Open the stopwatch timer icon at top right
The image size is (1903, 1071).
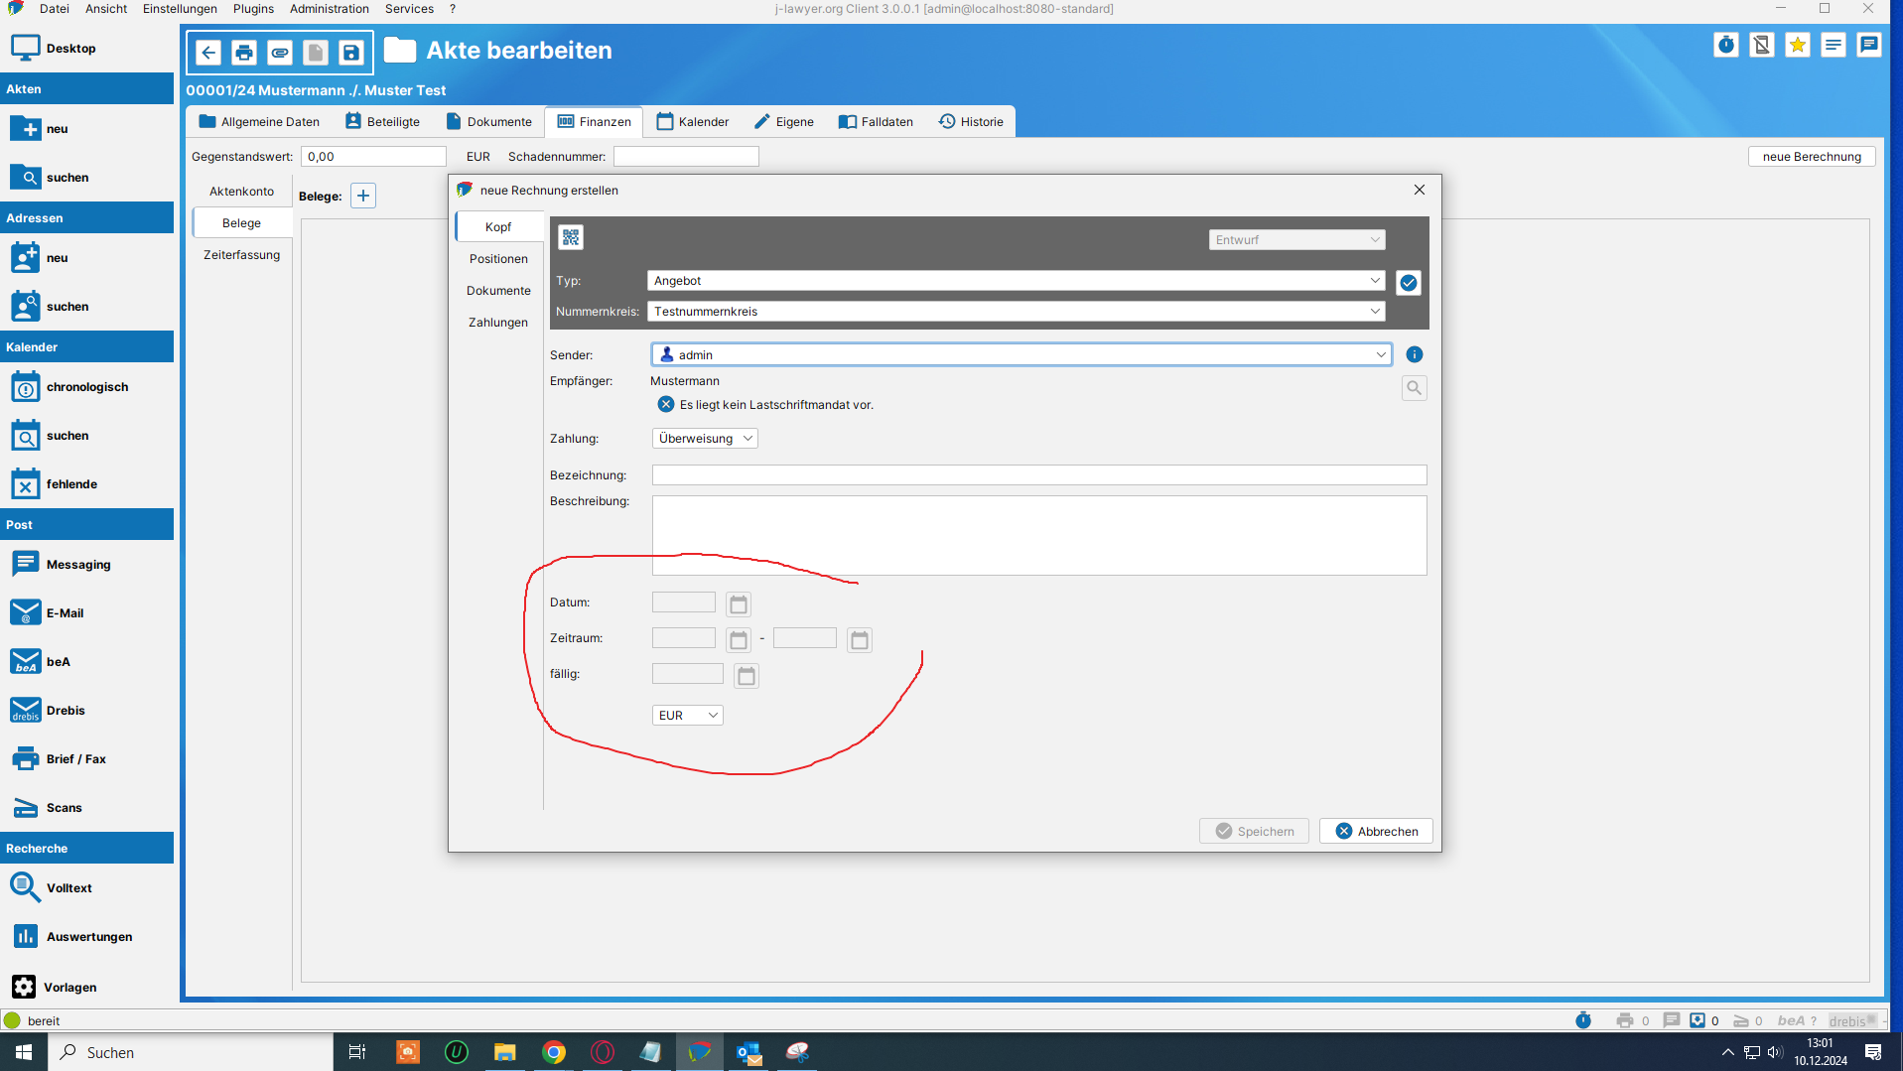[1726, 45]
